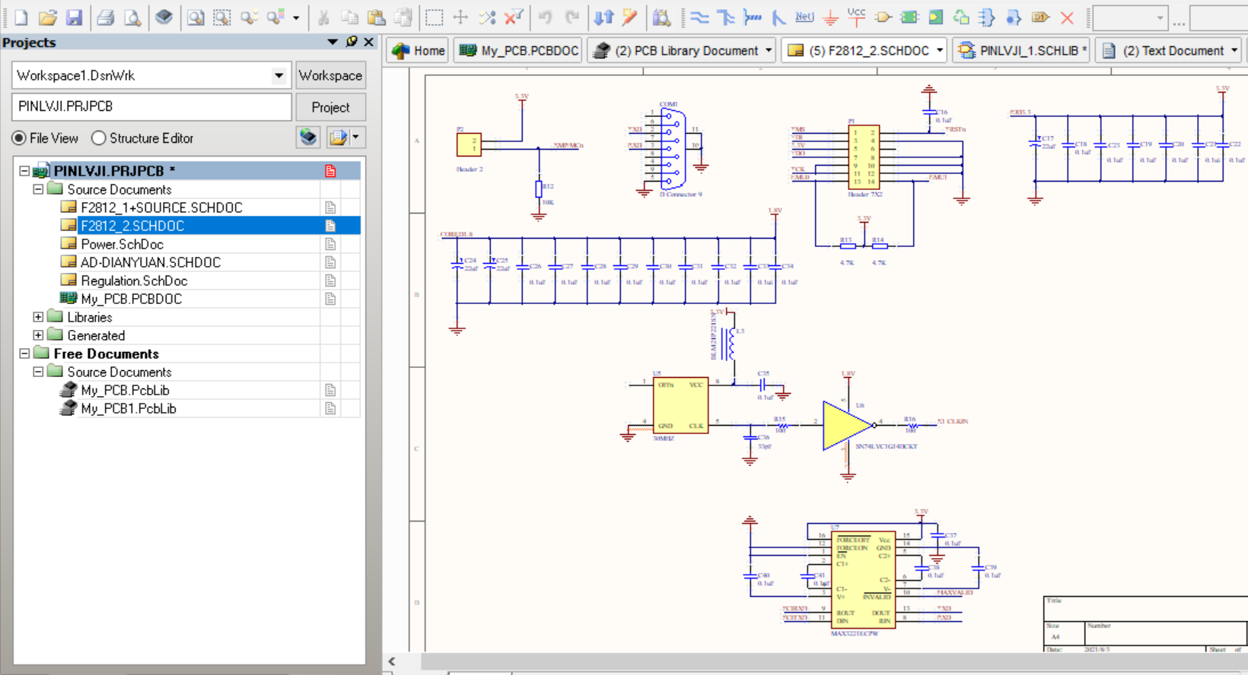Viewport: 1248px width, 675px height.
Task: Undo the last action
Action: pos(546,17)
